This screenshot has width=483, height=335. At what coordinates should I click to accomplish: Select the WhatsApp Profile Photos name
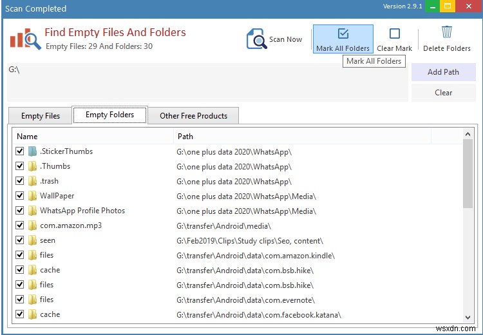pos(82,211)
